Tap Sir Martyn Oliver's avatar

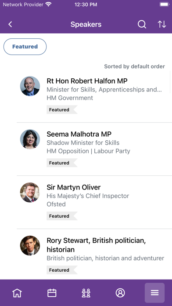pyautogui.click(x=30, y=193)
